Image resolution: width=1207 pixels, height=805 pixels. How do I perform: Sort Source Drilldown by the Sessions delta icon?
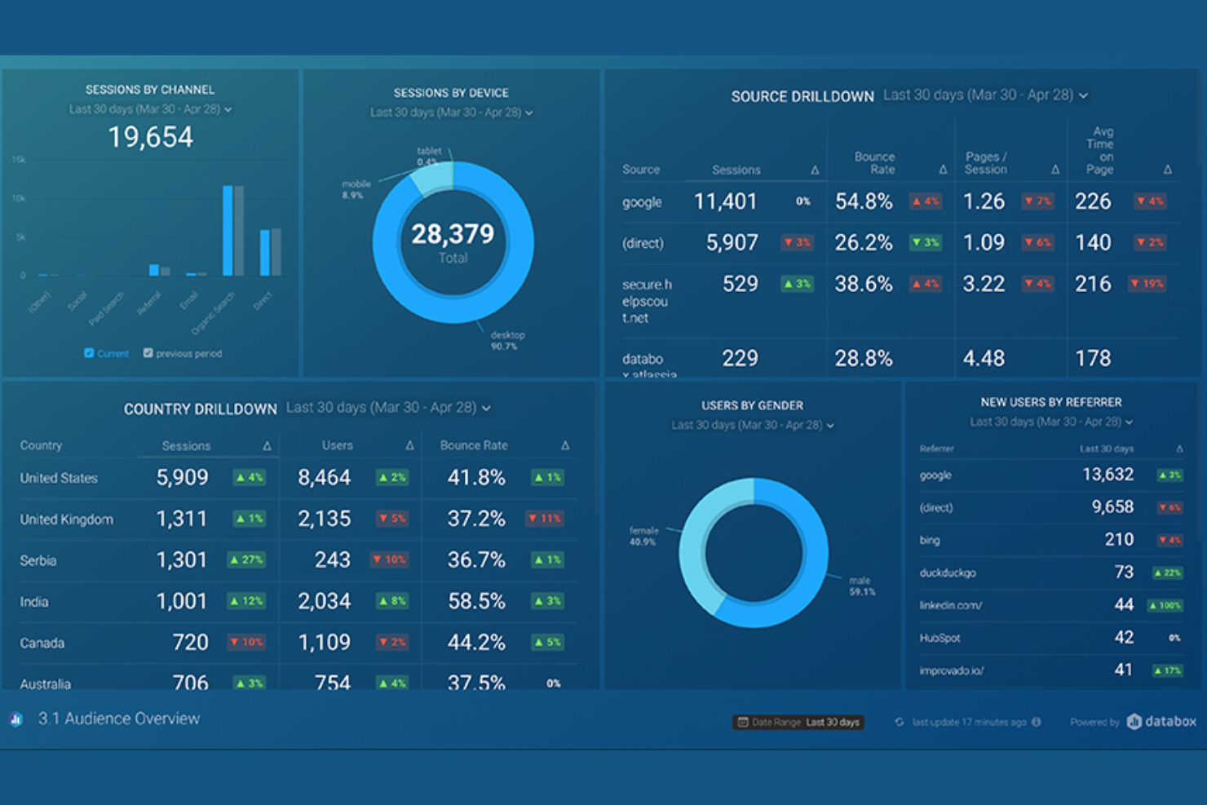pos(815,170)
